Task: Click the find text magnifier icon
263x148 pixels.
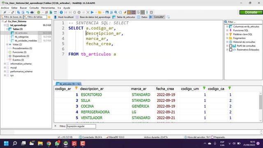Action: point(116,12)
